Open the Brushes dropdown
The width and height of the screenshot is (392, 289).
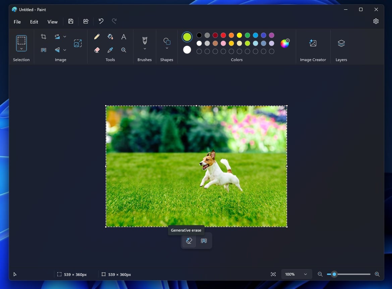pos(145,48)
